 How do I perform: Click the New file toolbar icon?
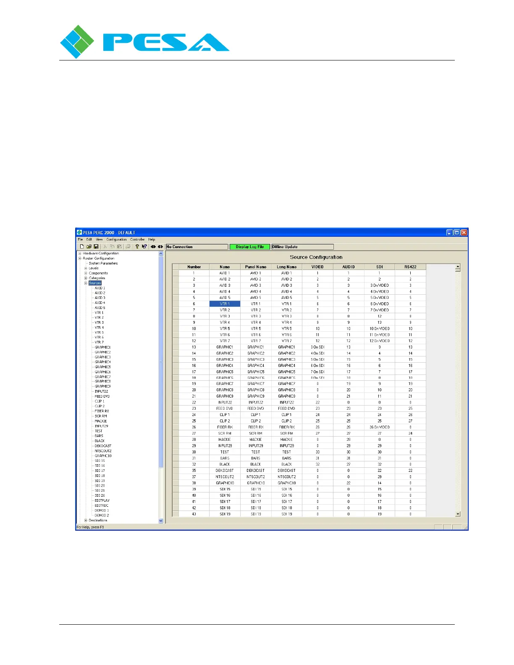[x=82, y=247]
